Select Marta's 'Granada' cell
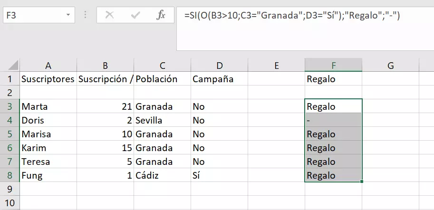This screenshot has width=434, height=210. [162, 106]
